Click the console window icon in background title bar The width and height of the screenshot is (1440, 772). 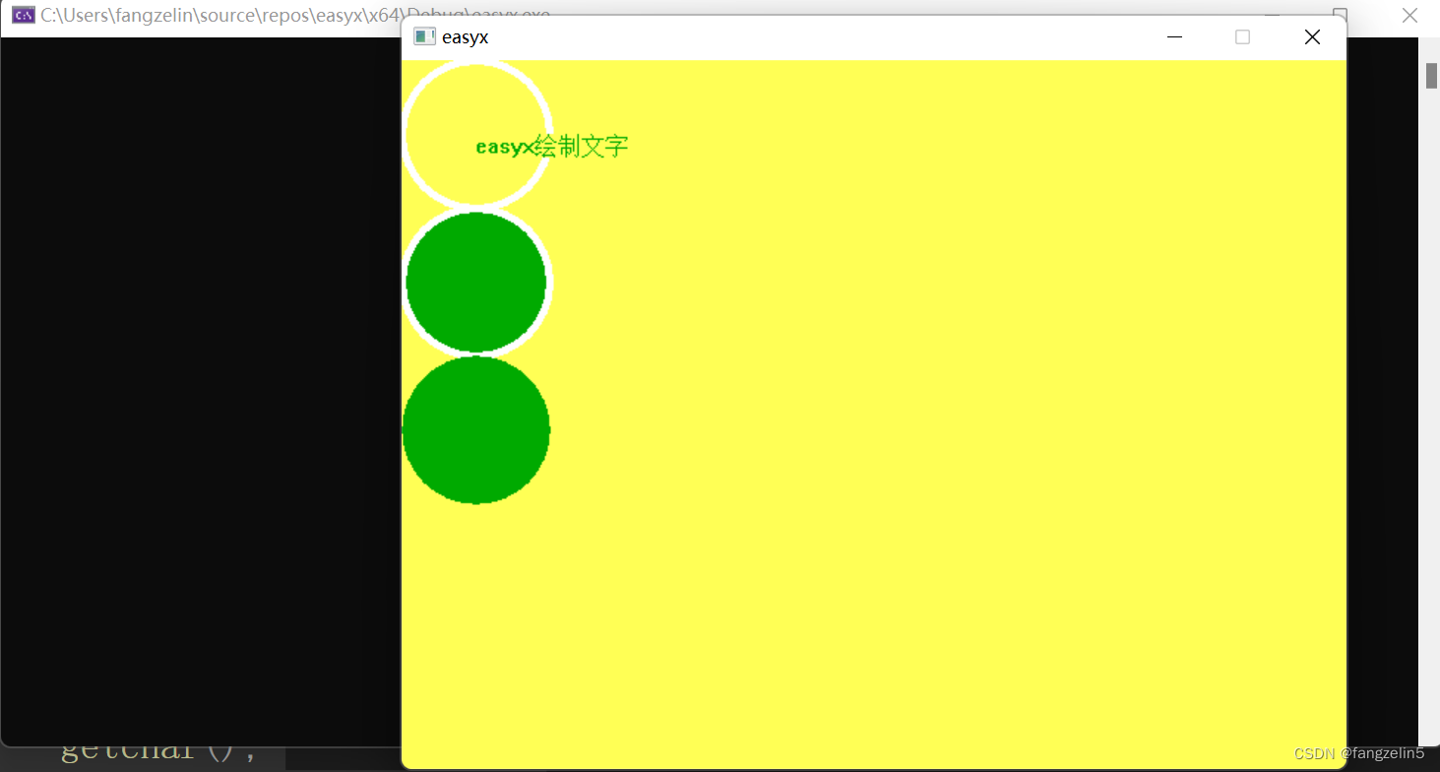click(24, 15)
